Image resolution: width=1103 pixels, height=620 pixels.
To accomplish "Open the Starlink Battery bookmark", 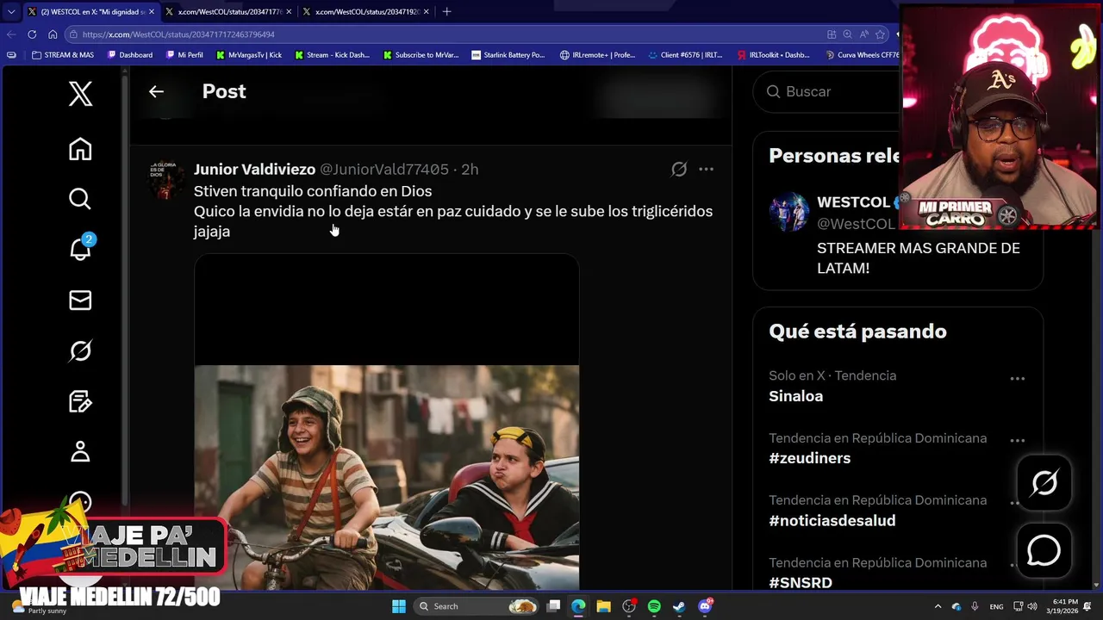I will [508, 55].
